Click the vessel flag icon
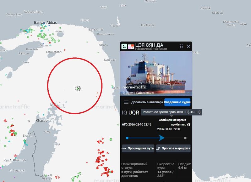The width and height of the screenshot is (251, 182). point(131,47)
